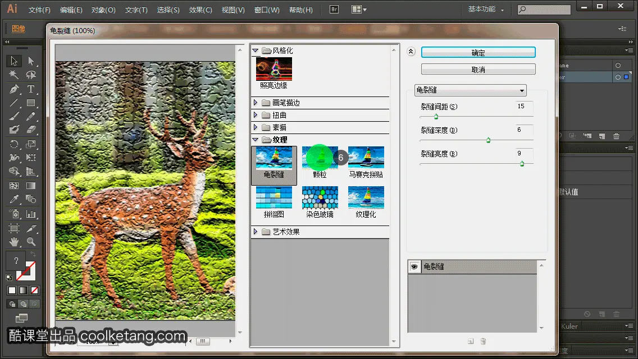This screenshot has width=638, height=359.
Task: Select the Hand tool
Action: click(14, 242)
